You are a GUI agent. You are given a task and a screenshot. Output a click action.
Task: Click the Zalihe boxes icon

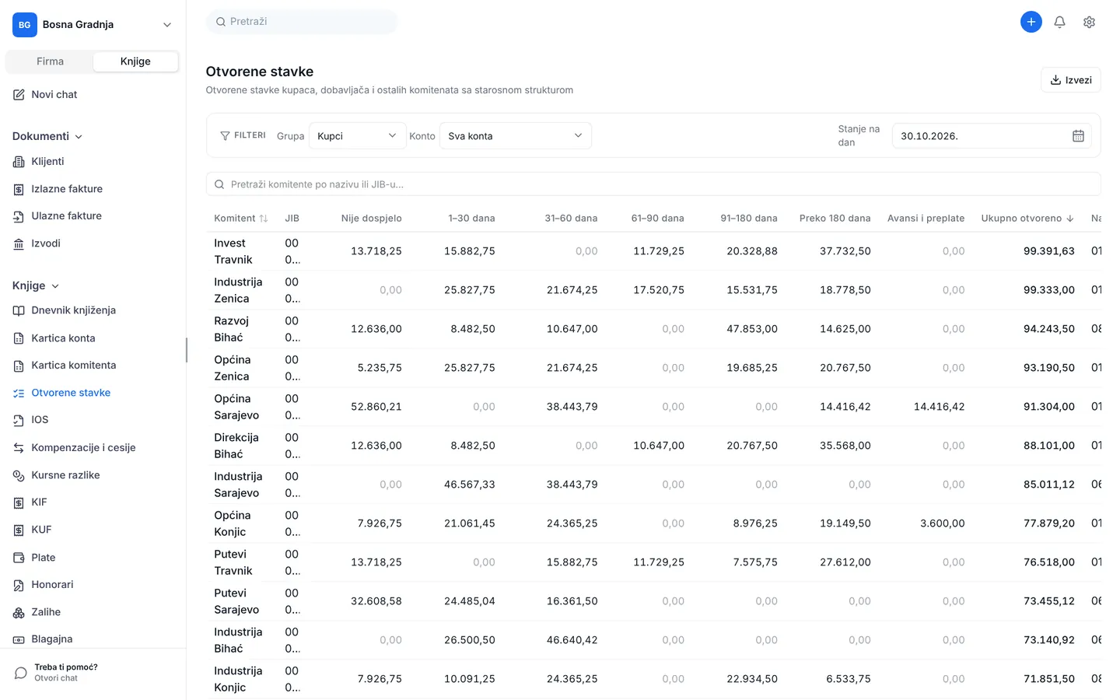point(19,612)
